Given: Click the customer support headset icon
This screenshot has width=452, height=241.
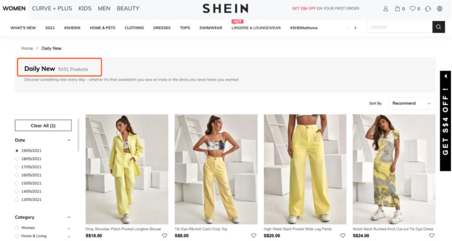Looking at the screenshot, I should (x=428, y=9).
